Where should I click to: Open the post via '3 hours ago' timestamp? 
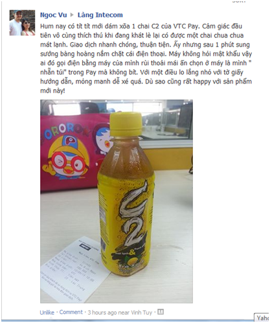pyautogui.click(x=102, y=312)
